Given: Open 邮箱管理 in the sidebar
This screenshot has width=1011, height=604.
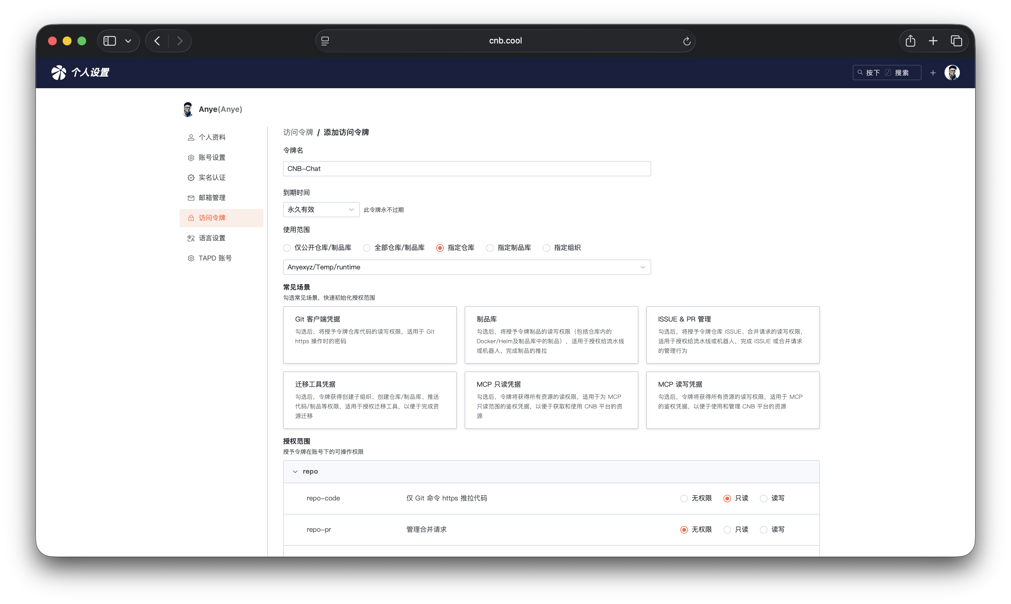Looking at the screenshot, I should [221, 198].
